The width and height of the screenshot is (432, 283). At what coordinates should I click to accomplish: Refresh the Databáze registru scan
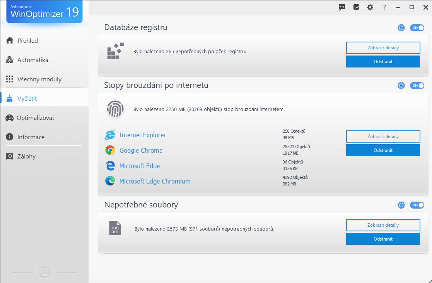(x=401, y=28)
